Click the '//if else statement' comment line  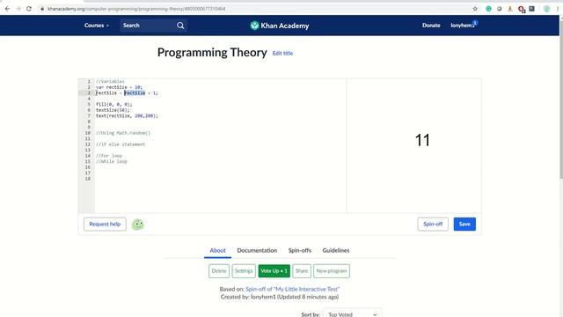(x=121, y=144)
